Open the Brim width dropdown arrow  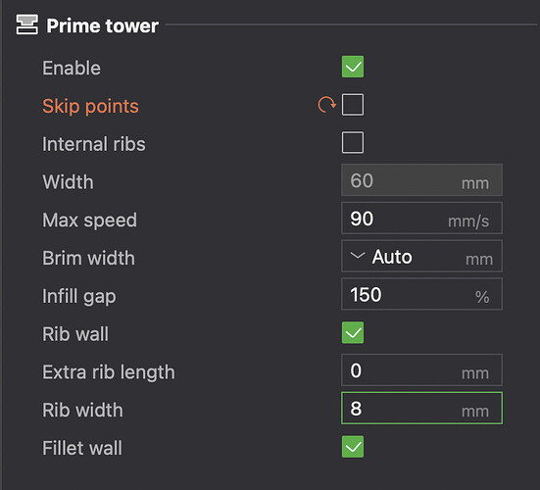(358, 256)
